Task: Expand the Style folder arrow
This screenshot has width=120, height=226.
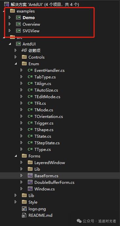Action: 16,202
